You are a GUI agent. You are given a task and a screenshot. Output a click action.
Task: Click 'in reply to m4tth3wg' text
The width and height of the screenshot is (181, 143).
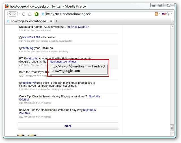point(59,52)
